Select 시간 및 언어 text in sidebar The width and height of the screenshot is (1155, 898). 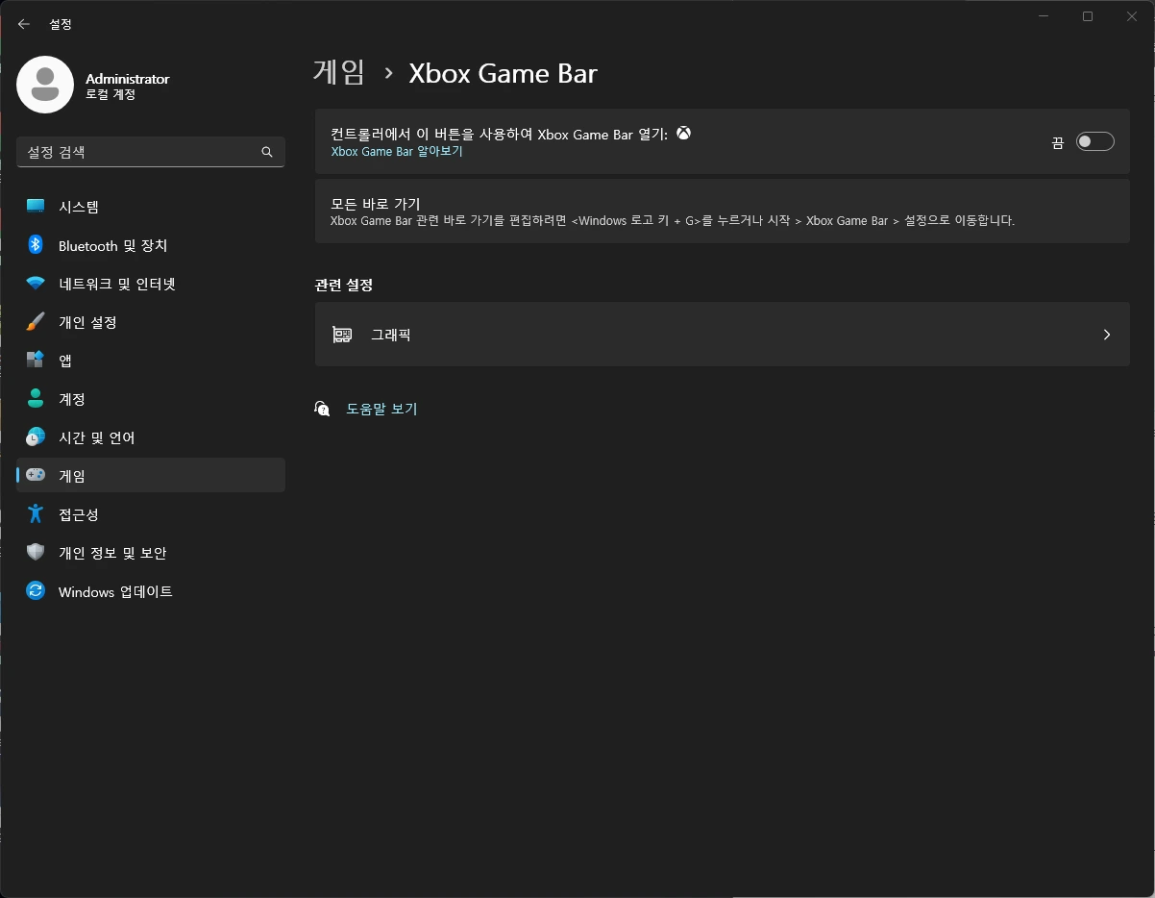[97, 437]
